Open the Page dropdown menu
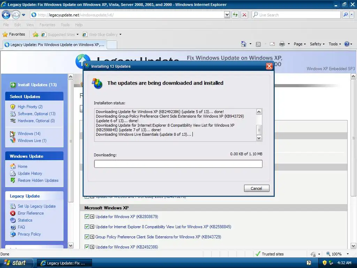 (299, 44)
